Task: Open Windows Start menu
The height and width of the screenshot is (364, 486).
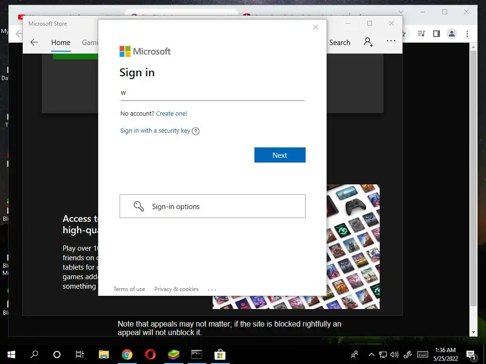Action: point(11,355)
